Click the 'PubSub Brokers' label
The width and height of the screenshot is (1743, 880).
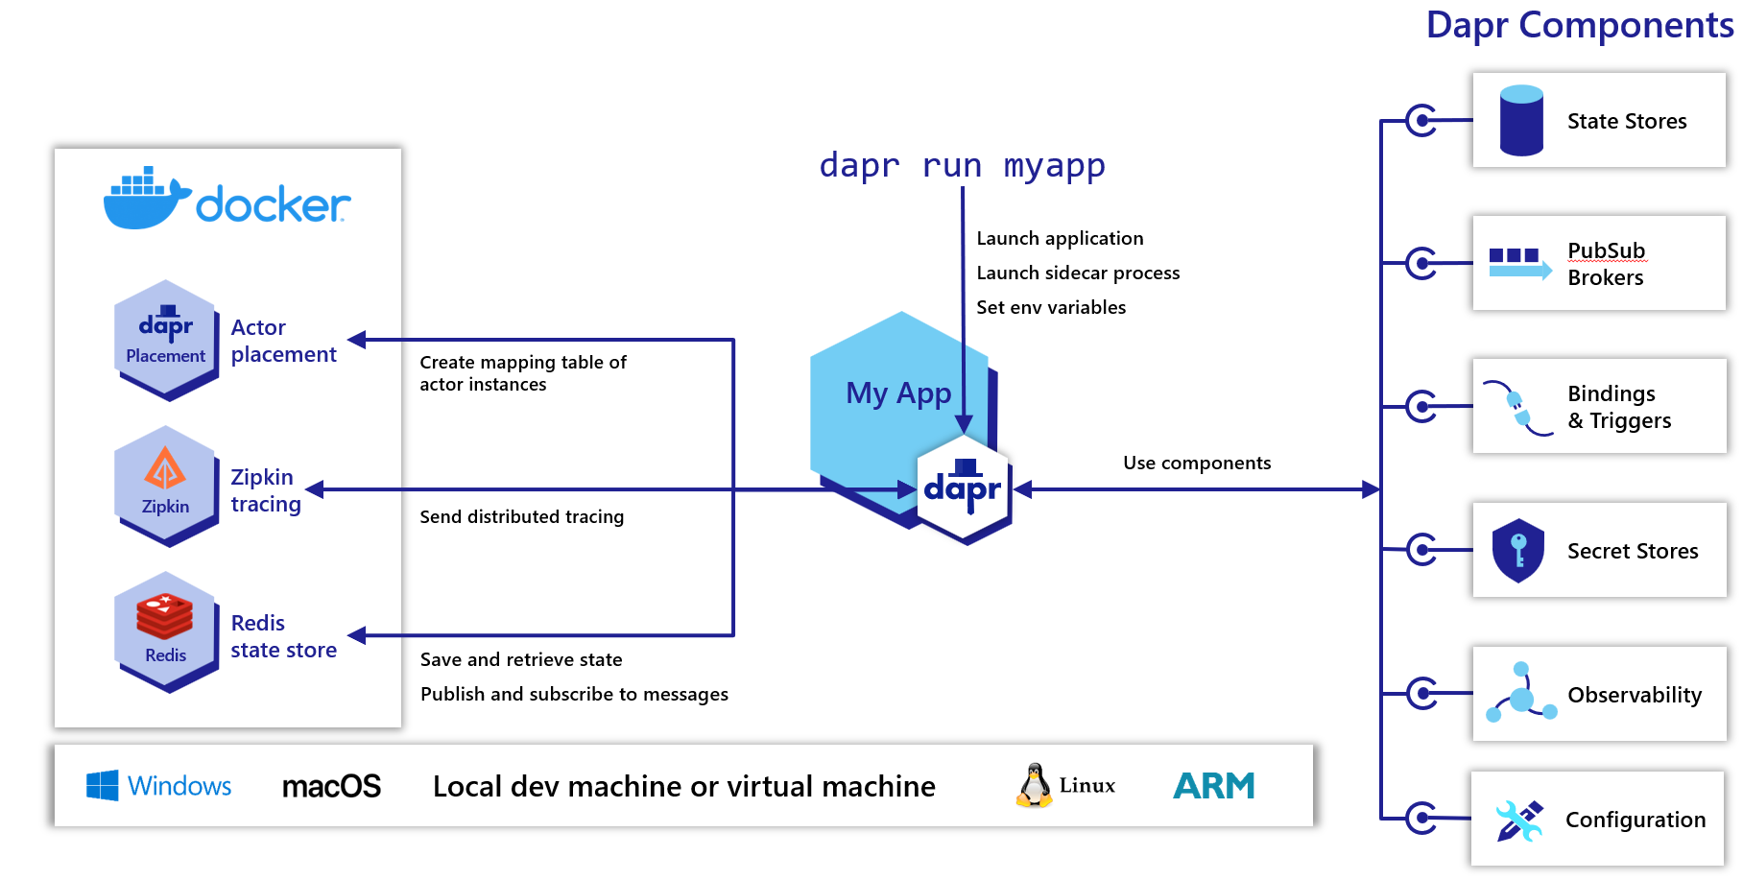click(x=1607, y=264)
